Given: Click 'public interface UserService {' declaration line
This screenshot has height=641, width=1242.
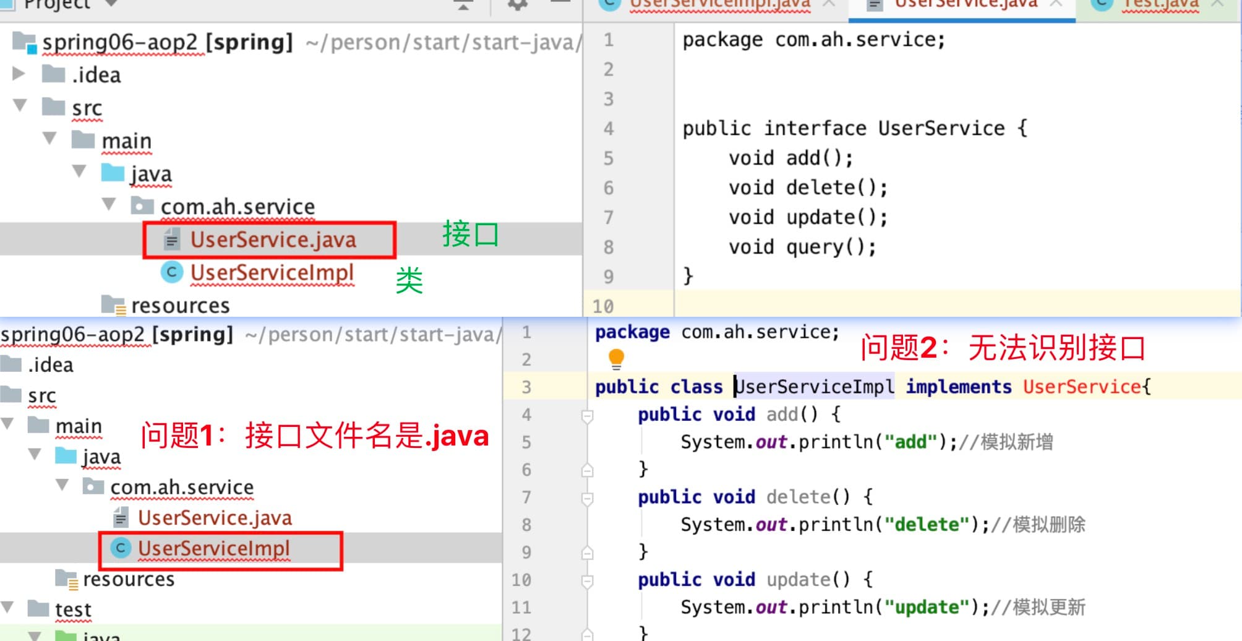Looking at the screenshot, I should tap(855, 129).
